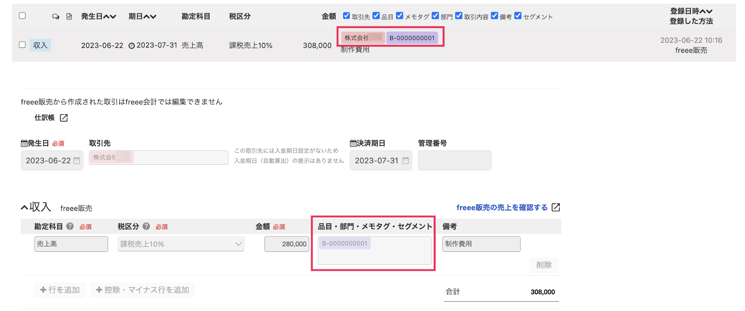Screen dimensions: 745x311
Task: Sort by 期日 column arrows
Action: [150, 17]
